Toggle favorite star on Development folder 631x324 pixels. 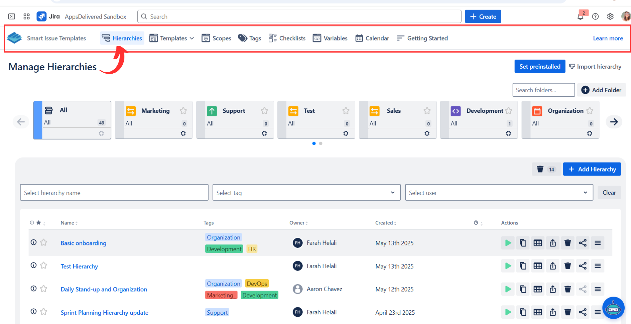[509, 111]
